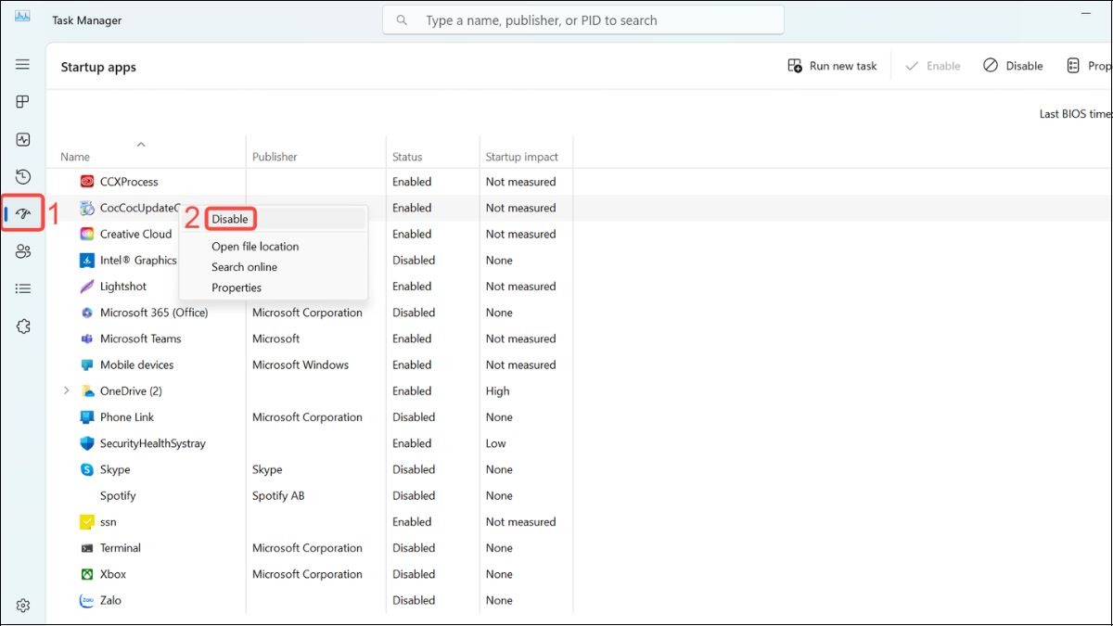Click the Startup apps page heading
Viewport: 1113px width, 626px height.
98,67
